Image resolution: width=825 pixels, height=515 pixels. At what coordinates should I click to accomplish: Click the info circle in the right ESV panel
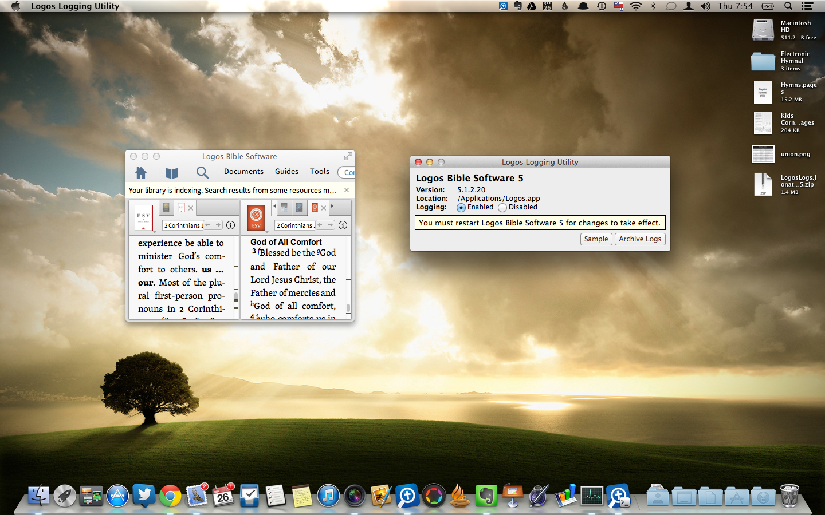(343, 225)
